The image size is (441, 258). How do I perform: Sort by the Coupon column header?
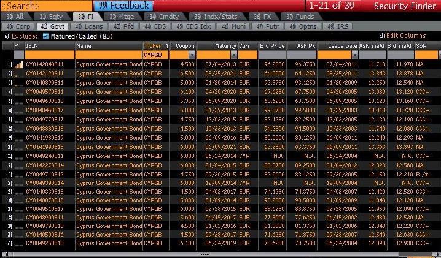point(183,46)
